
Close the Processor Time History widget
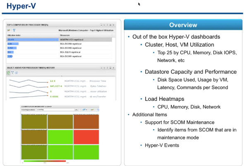coord(114,68)
